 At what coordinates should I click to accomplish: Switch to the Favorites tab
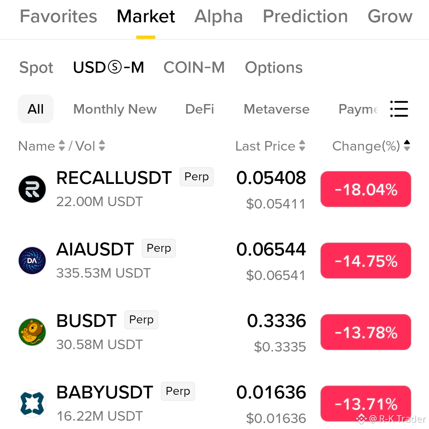(58, 16)
